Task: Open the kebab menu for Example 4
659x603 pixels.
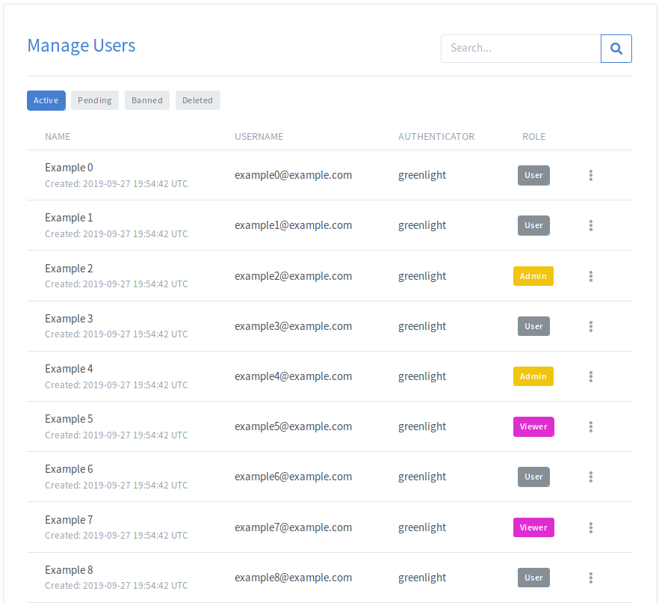Action: coord(591,376)
